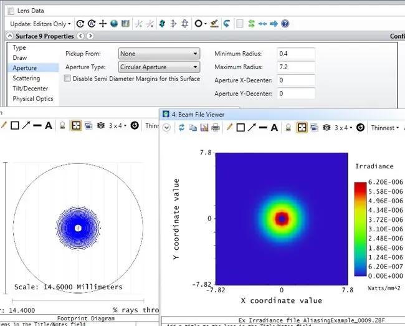
Task: Click the Maximum Radius input field
Action: coord(296,67)
